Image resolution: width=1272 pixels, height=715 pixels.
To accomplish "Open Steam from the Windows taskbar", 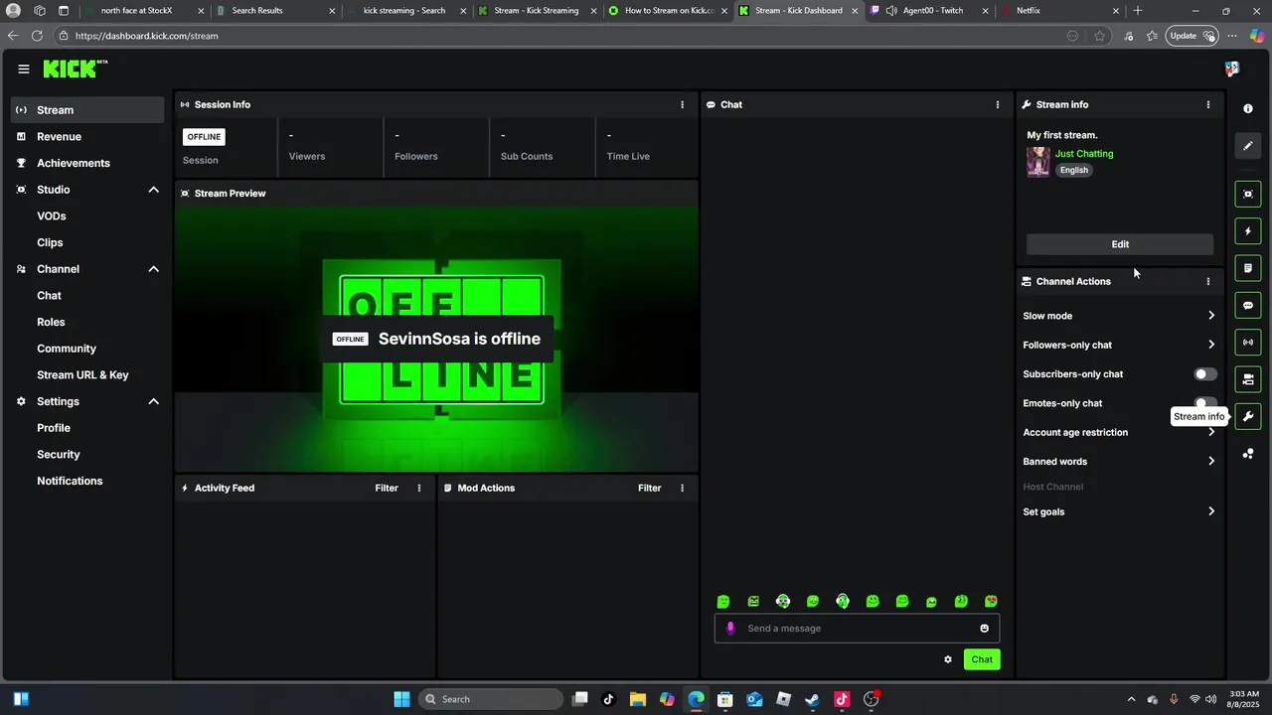I will (x=813, y=699).
